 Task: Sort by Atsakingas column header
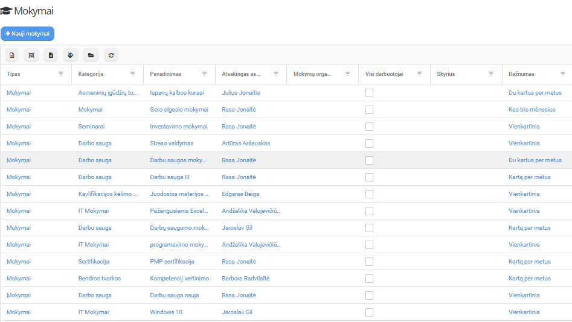[241, 74]
